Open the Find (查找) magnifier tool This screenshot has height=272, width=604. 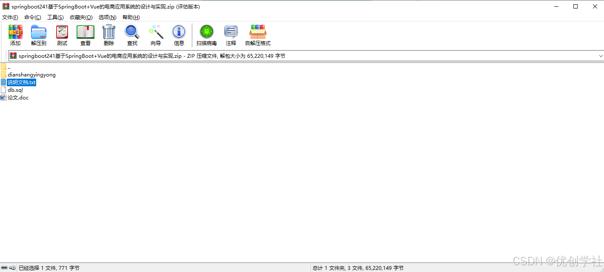(x=132, y=32)
